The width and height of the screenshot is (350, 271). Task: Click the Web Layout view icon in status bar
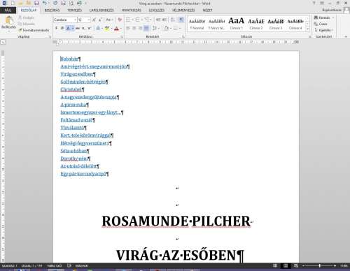[x=296, y=265]
